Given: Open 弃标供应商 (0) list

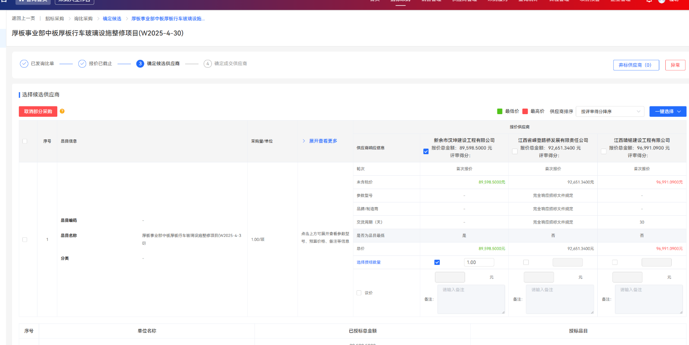Looking at the screenshot, I should [x=636, y=65].
